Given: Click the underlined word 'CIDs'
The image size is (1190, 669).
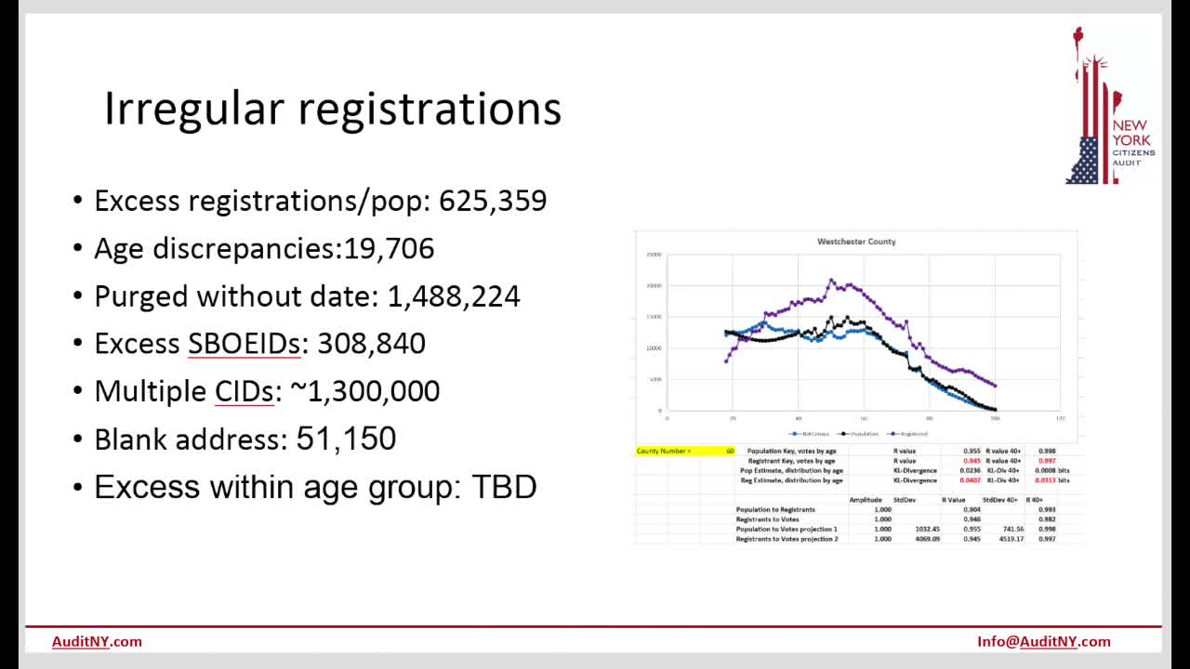Looking at the screenshot, I should (x=245, y=391).
